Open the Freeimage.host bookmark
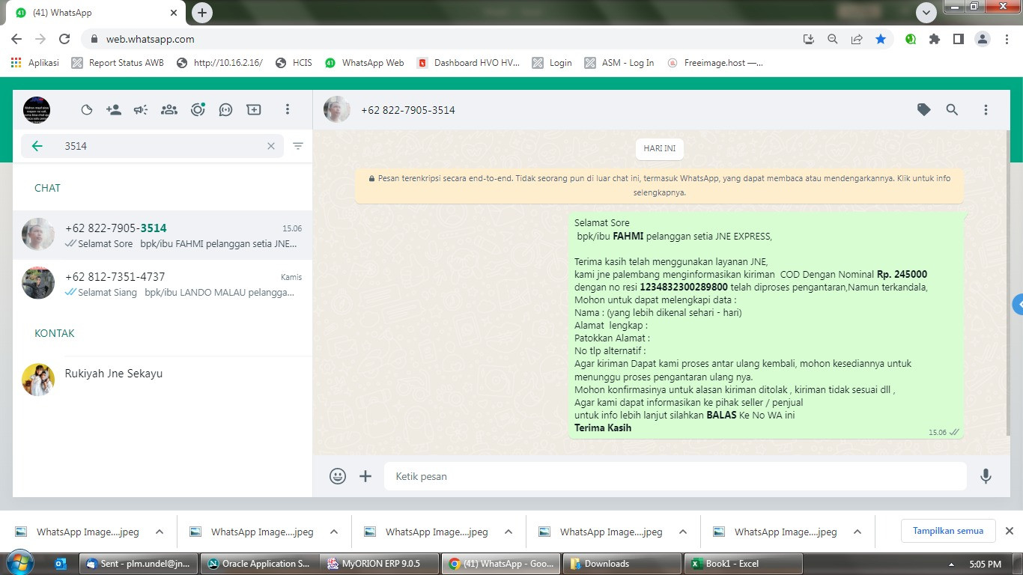The image size is (1023, 575). tap(715, 63)
